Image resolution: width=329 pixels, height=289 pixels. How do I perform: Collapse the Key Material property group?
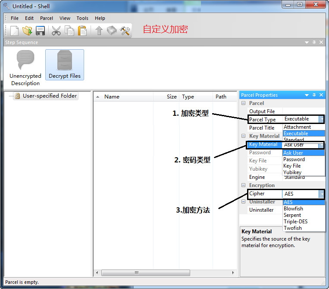pyautogui.click(x=243, y=136)
